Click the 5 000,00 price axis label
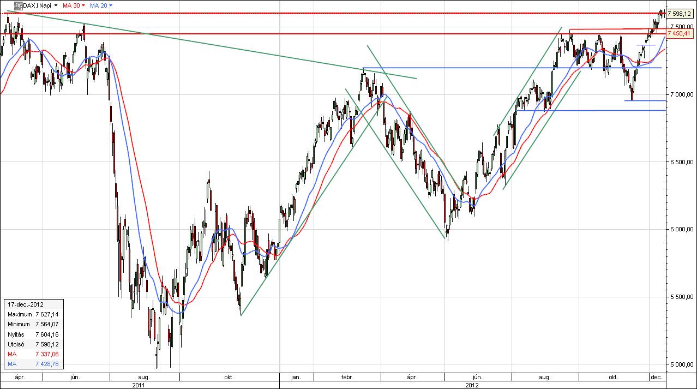The width and height of the screenshot is (697, 389). (x=682, y=365)
